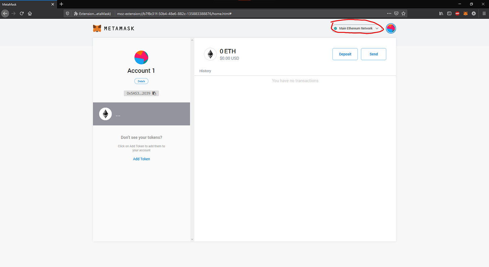Click "Don't see your tokens?" heading
Viewport: 489px width, 267px height.
141,138
